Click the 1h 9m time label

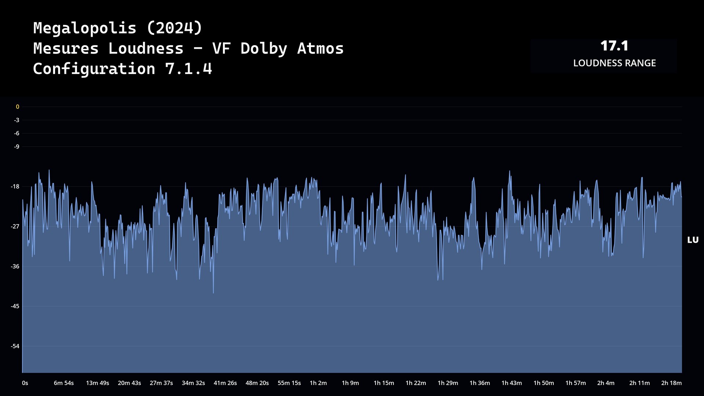point(350,383)
